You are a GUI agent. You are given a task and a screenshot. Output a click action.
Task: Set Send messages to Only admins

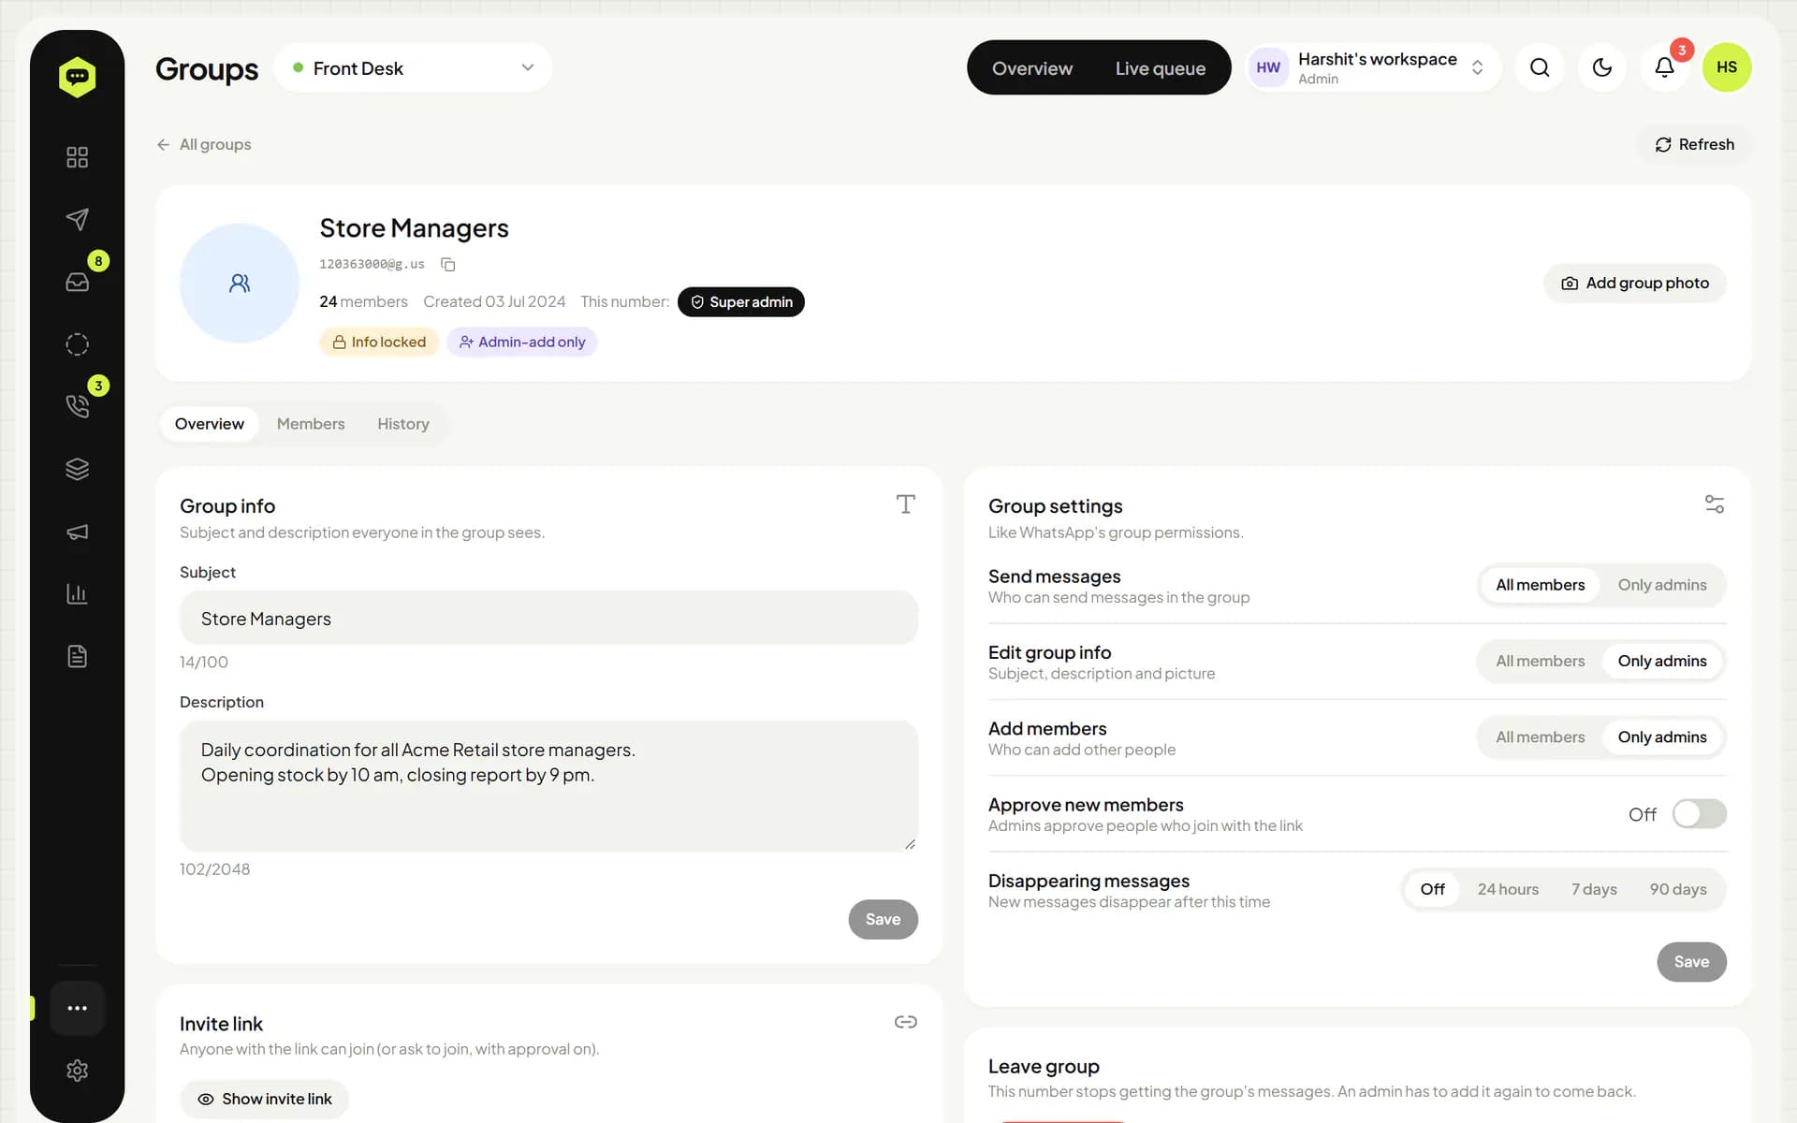pyautogui.click(x=1662, y=585)
